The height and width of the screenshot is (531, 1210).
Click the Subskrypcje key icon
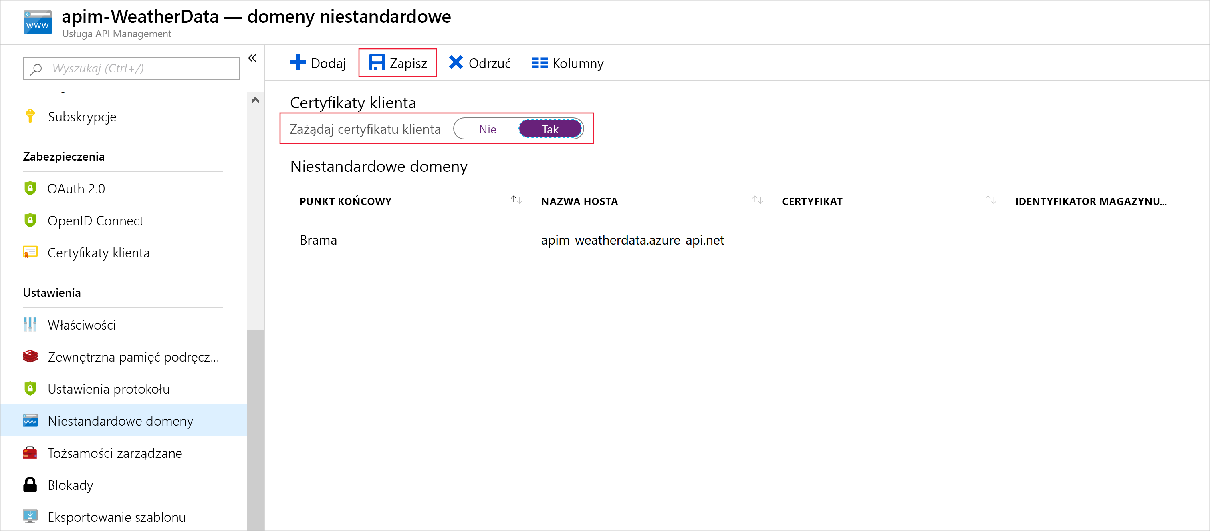point(30,116)
